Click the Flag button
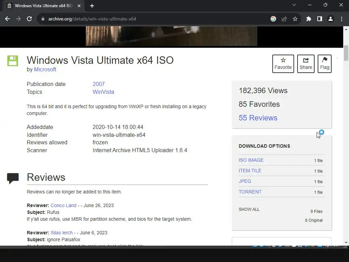Screen dimensions: 349x262 coord(324,64)
